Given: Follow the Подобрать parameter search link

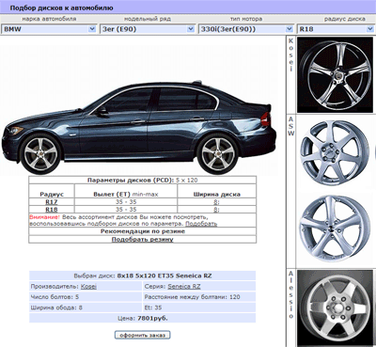Looking at the screenshot, I should pyautogui.click(x=201, y=224).
